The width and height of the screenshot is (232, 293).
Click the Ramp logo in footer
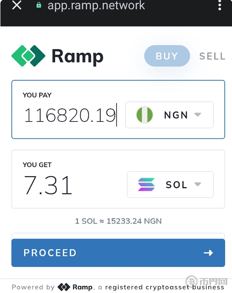click(75, 287)
